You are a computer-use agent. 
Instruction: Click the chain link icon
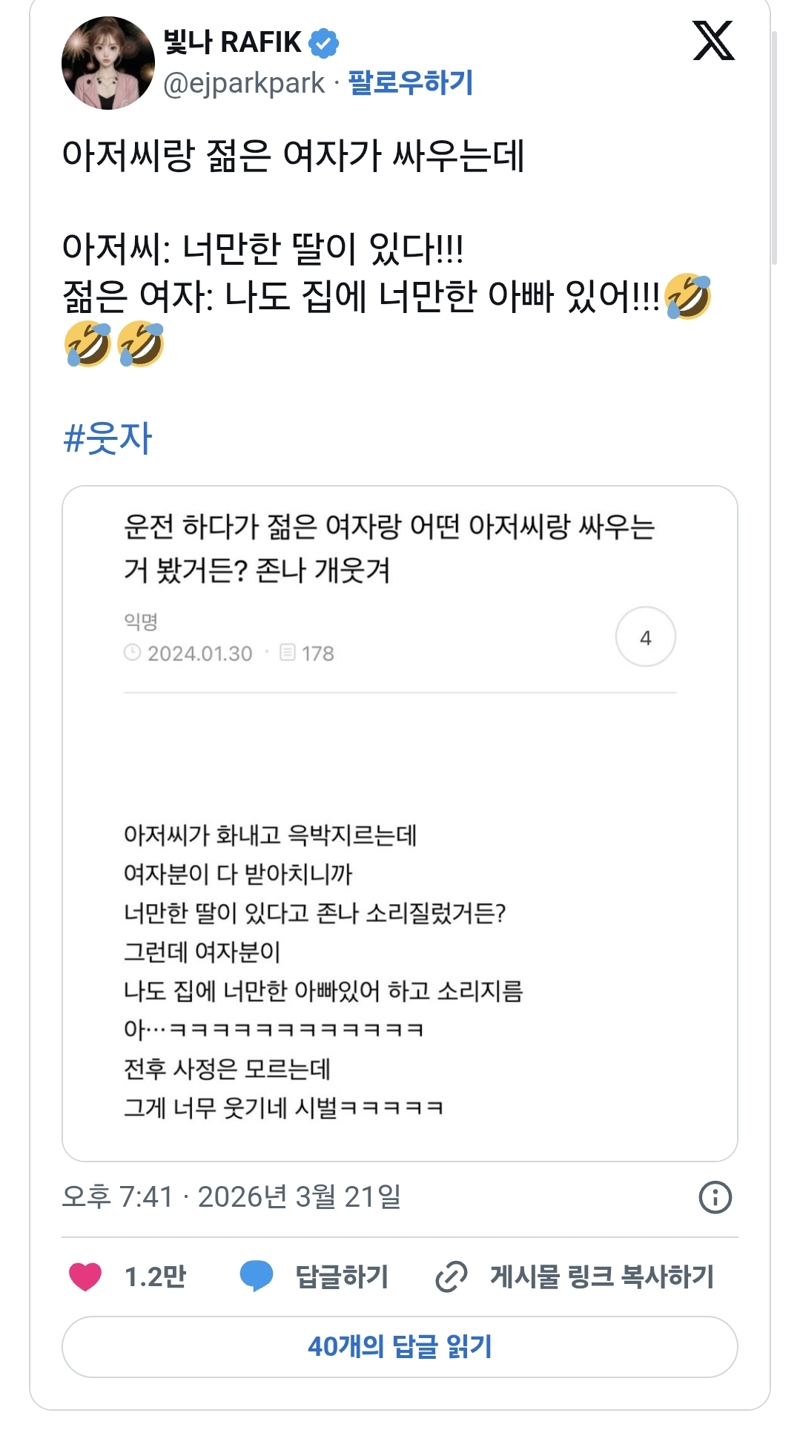(x=451, y=1276)
